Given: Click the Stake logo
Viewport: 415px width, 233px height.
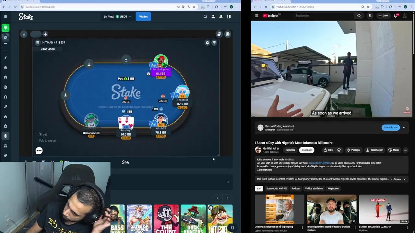Looking at the screenshot, I should pos(26,17).
